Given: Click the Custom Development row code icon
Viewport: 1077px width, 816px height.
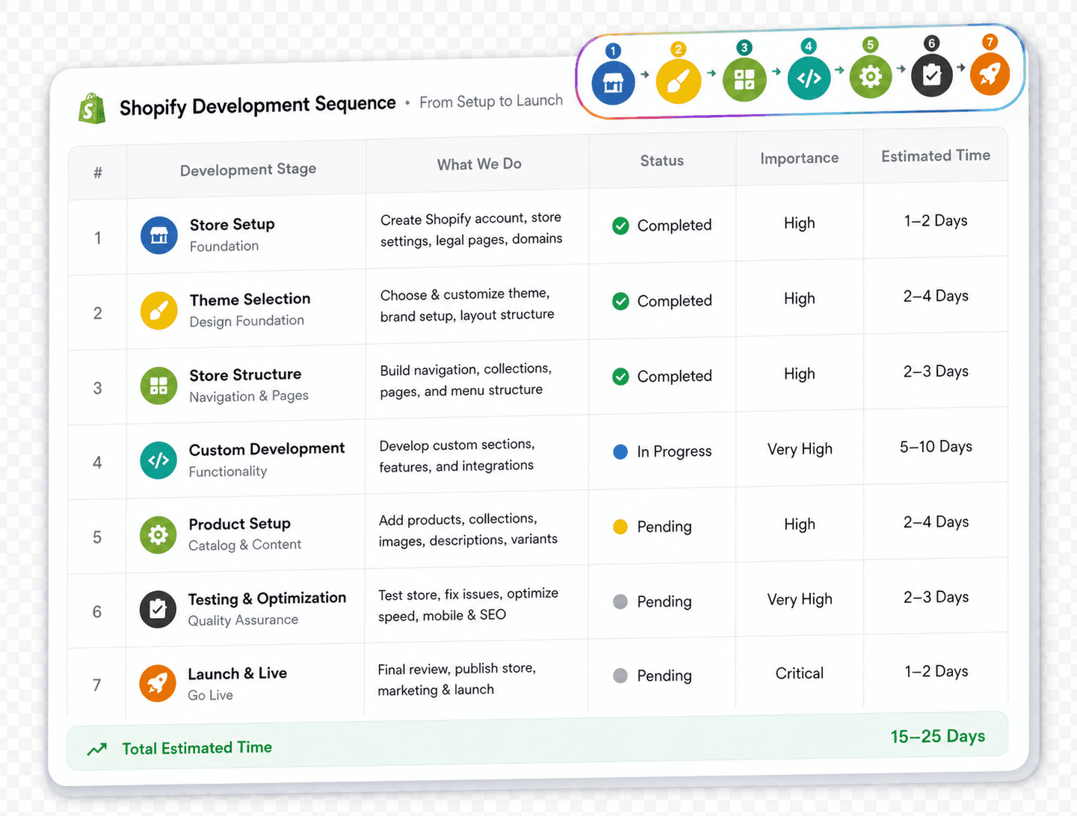Looking at the screenshot, I should pos(158,460).
